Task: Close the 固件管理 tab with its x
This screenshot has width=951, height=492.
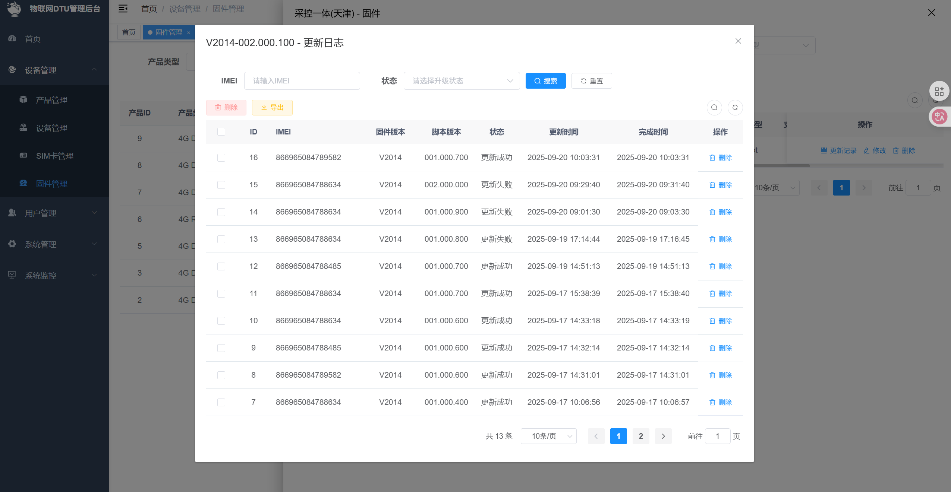Action: 189,33
